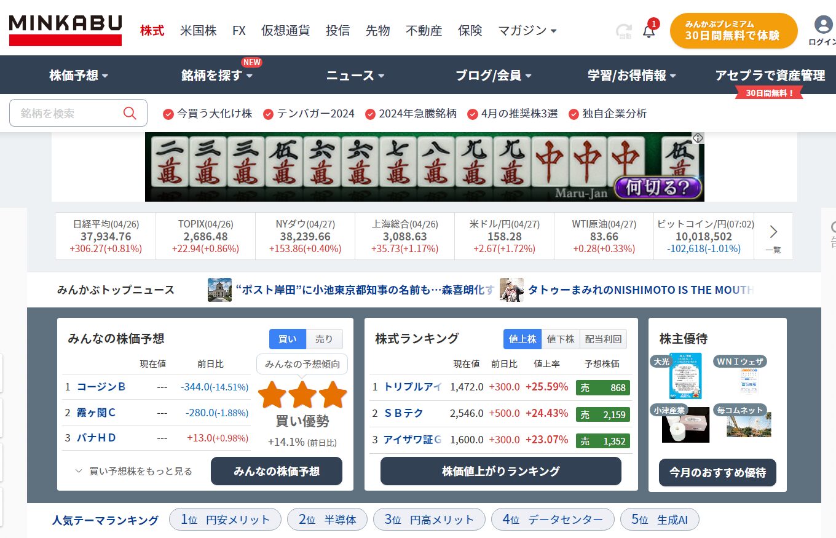Viewport: 836px width, 538px height.
Task: Click the 4位 データセンター theme pill
Action: [553, 520]
